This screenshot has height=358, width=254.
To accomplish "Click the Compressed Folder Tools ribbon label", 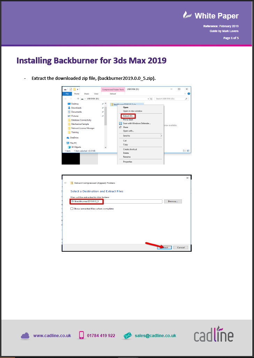I will 113,90.
